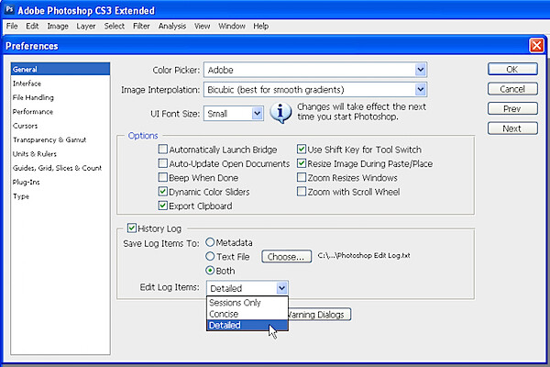Click the OK button
Viewport: 550px width, 367px height.
pyautogui.click(x=512, y=69)
